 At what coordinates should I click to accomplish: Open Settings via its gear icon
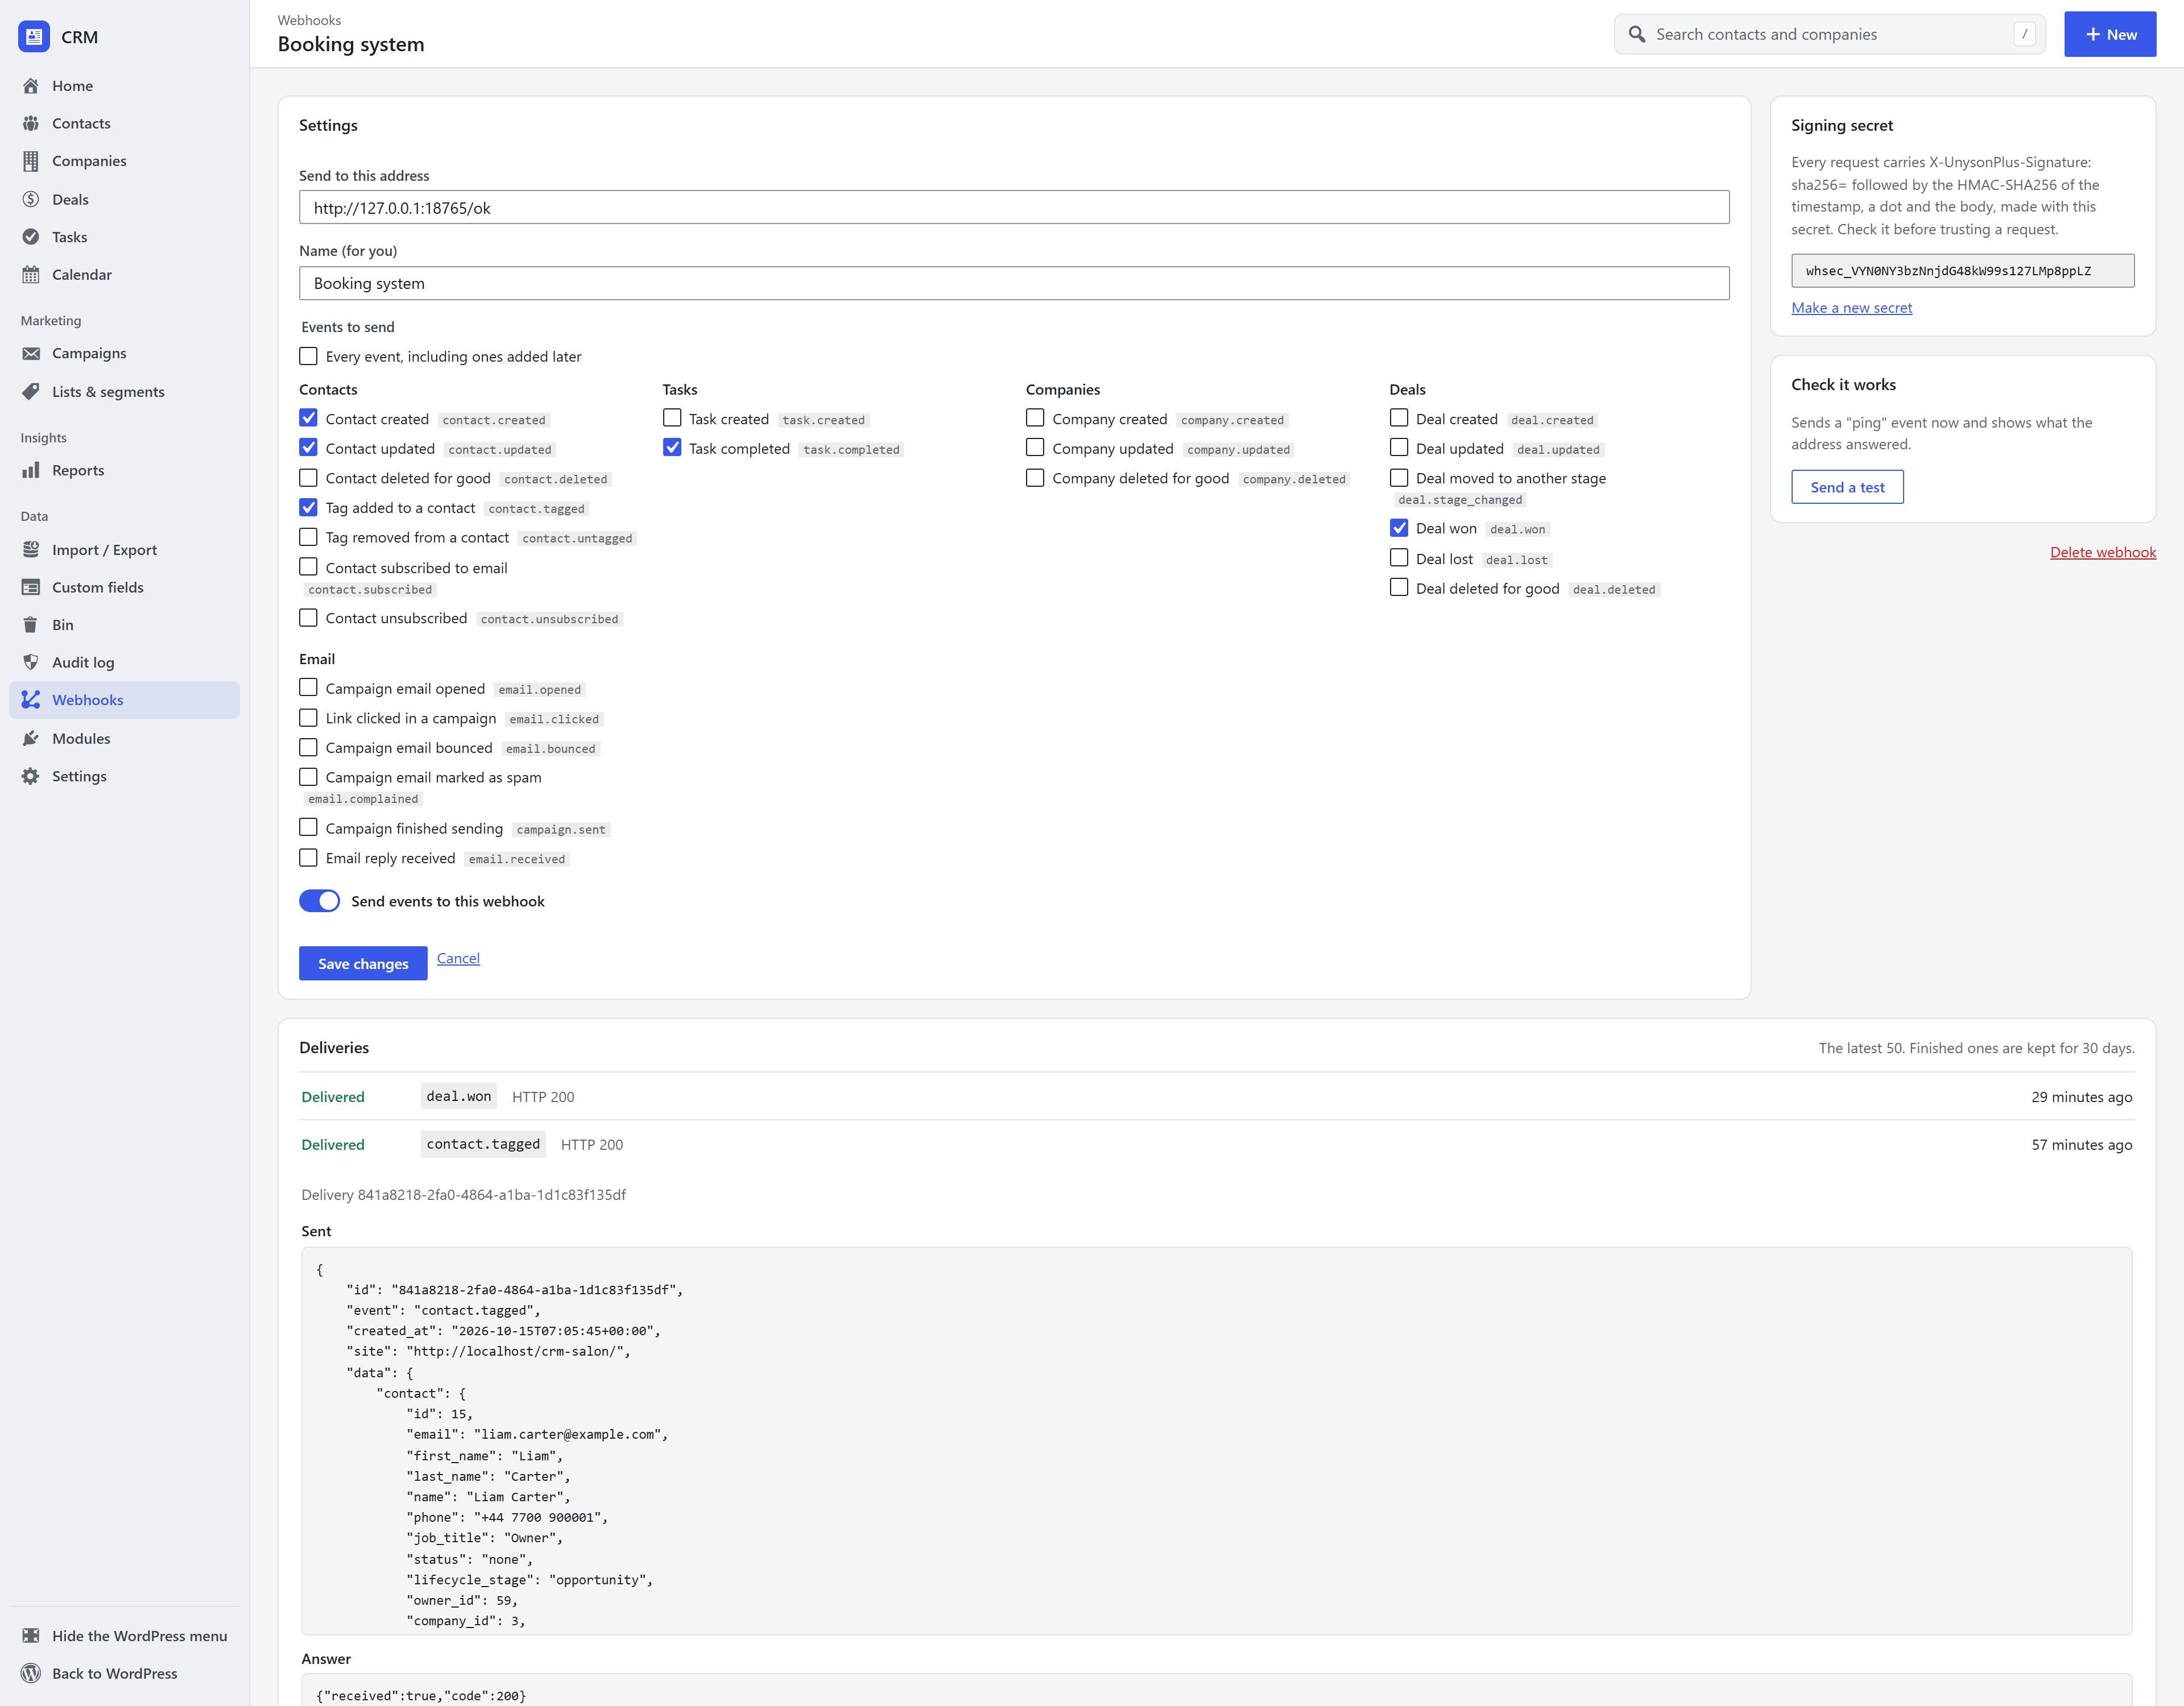tap(31, 776)
